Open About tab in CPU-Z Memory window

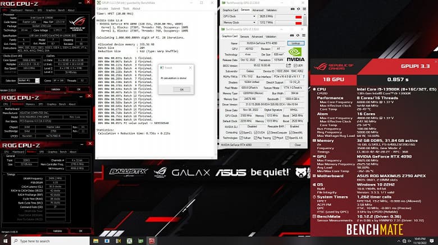click(73, 152)
